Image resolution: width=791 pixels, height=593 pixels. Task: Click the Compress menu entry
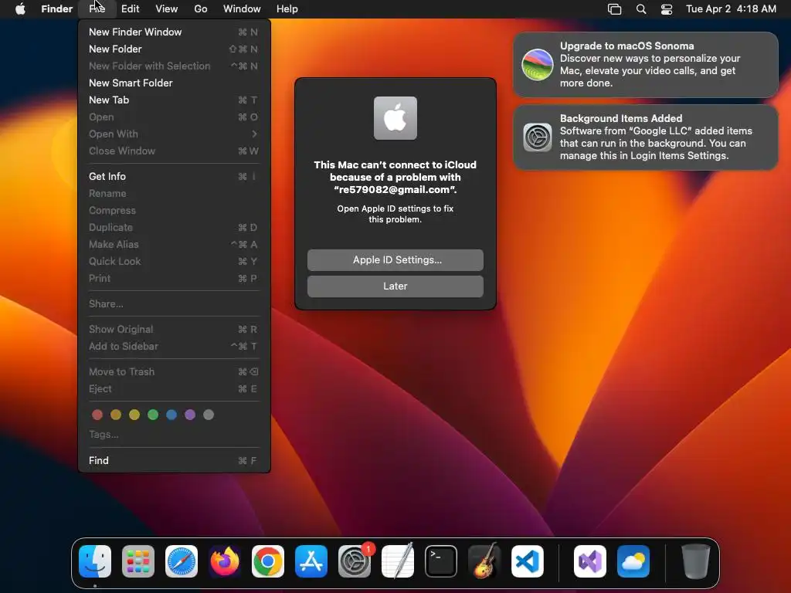click(174, 210)
